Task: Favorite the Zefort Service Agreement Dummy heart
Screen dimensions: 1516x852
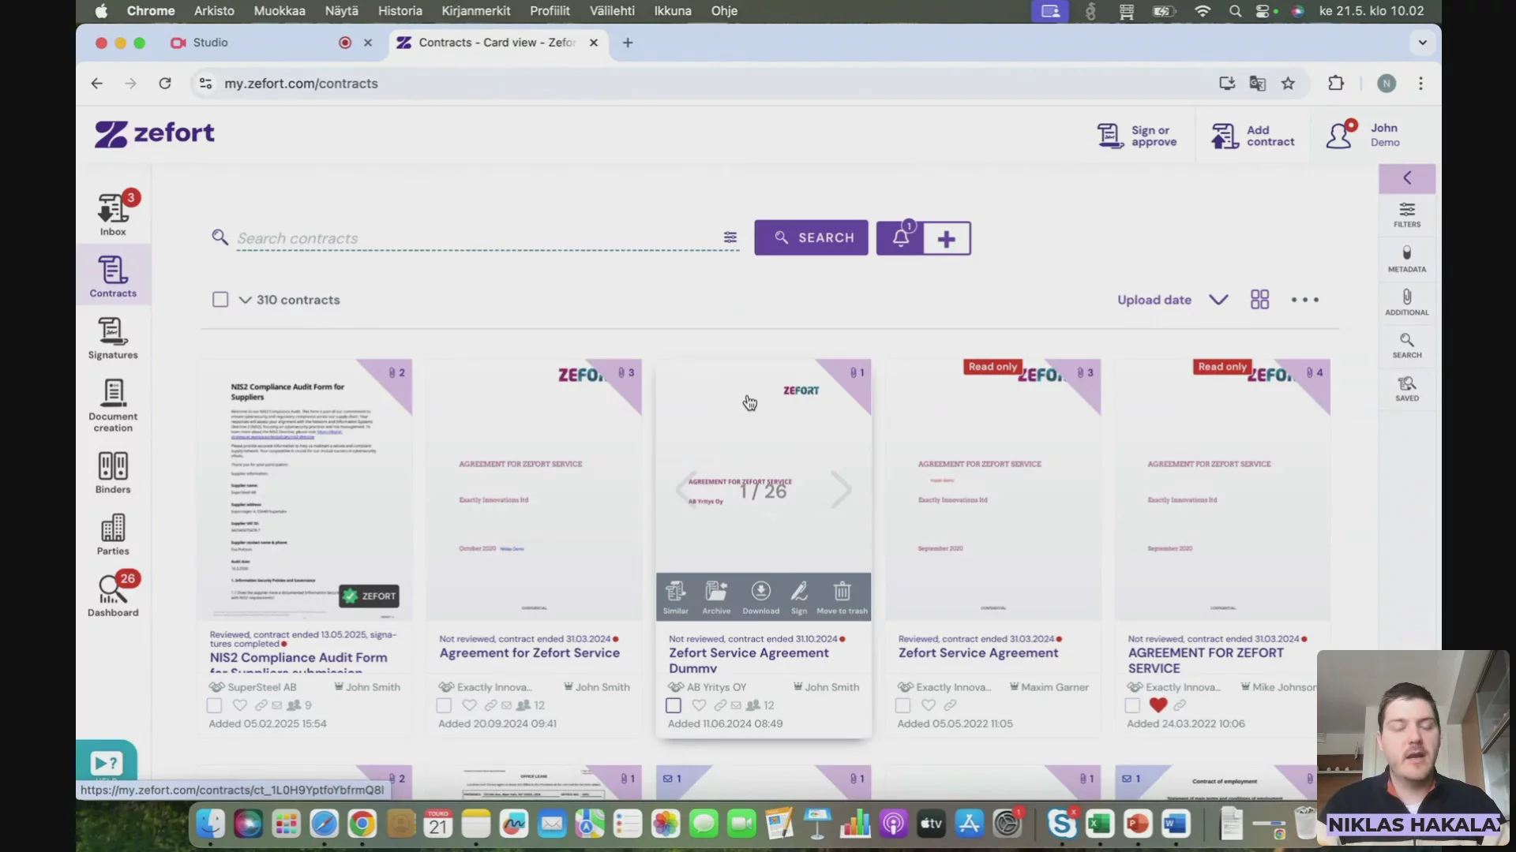Action: tap(699, 705)
